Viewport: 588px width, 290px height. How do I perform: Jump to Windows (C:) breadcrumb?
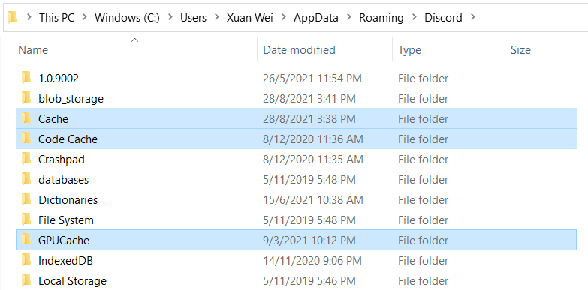[x=127, y=17]
